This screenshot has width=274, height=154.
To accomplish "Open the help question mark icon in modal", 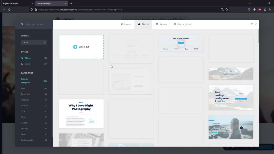I will pyautogui.click(x=252, y=24).
